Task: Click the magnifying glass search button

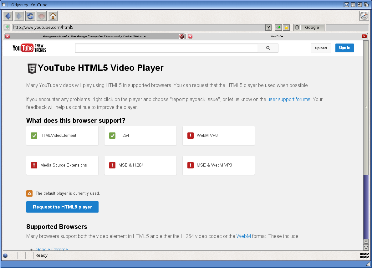Action: [268, 48]
